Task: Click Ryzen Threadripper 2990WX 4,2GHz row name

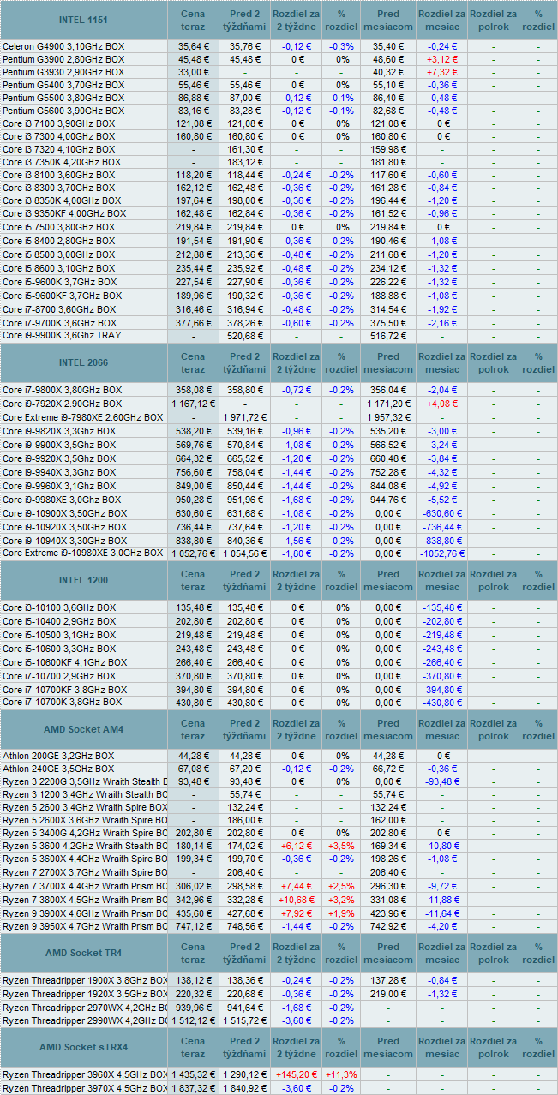Action: point(85,1020)
